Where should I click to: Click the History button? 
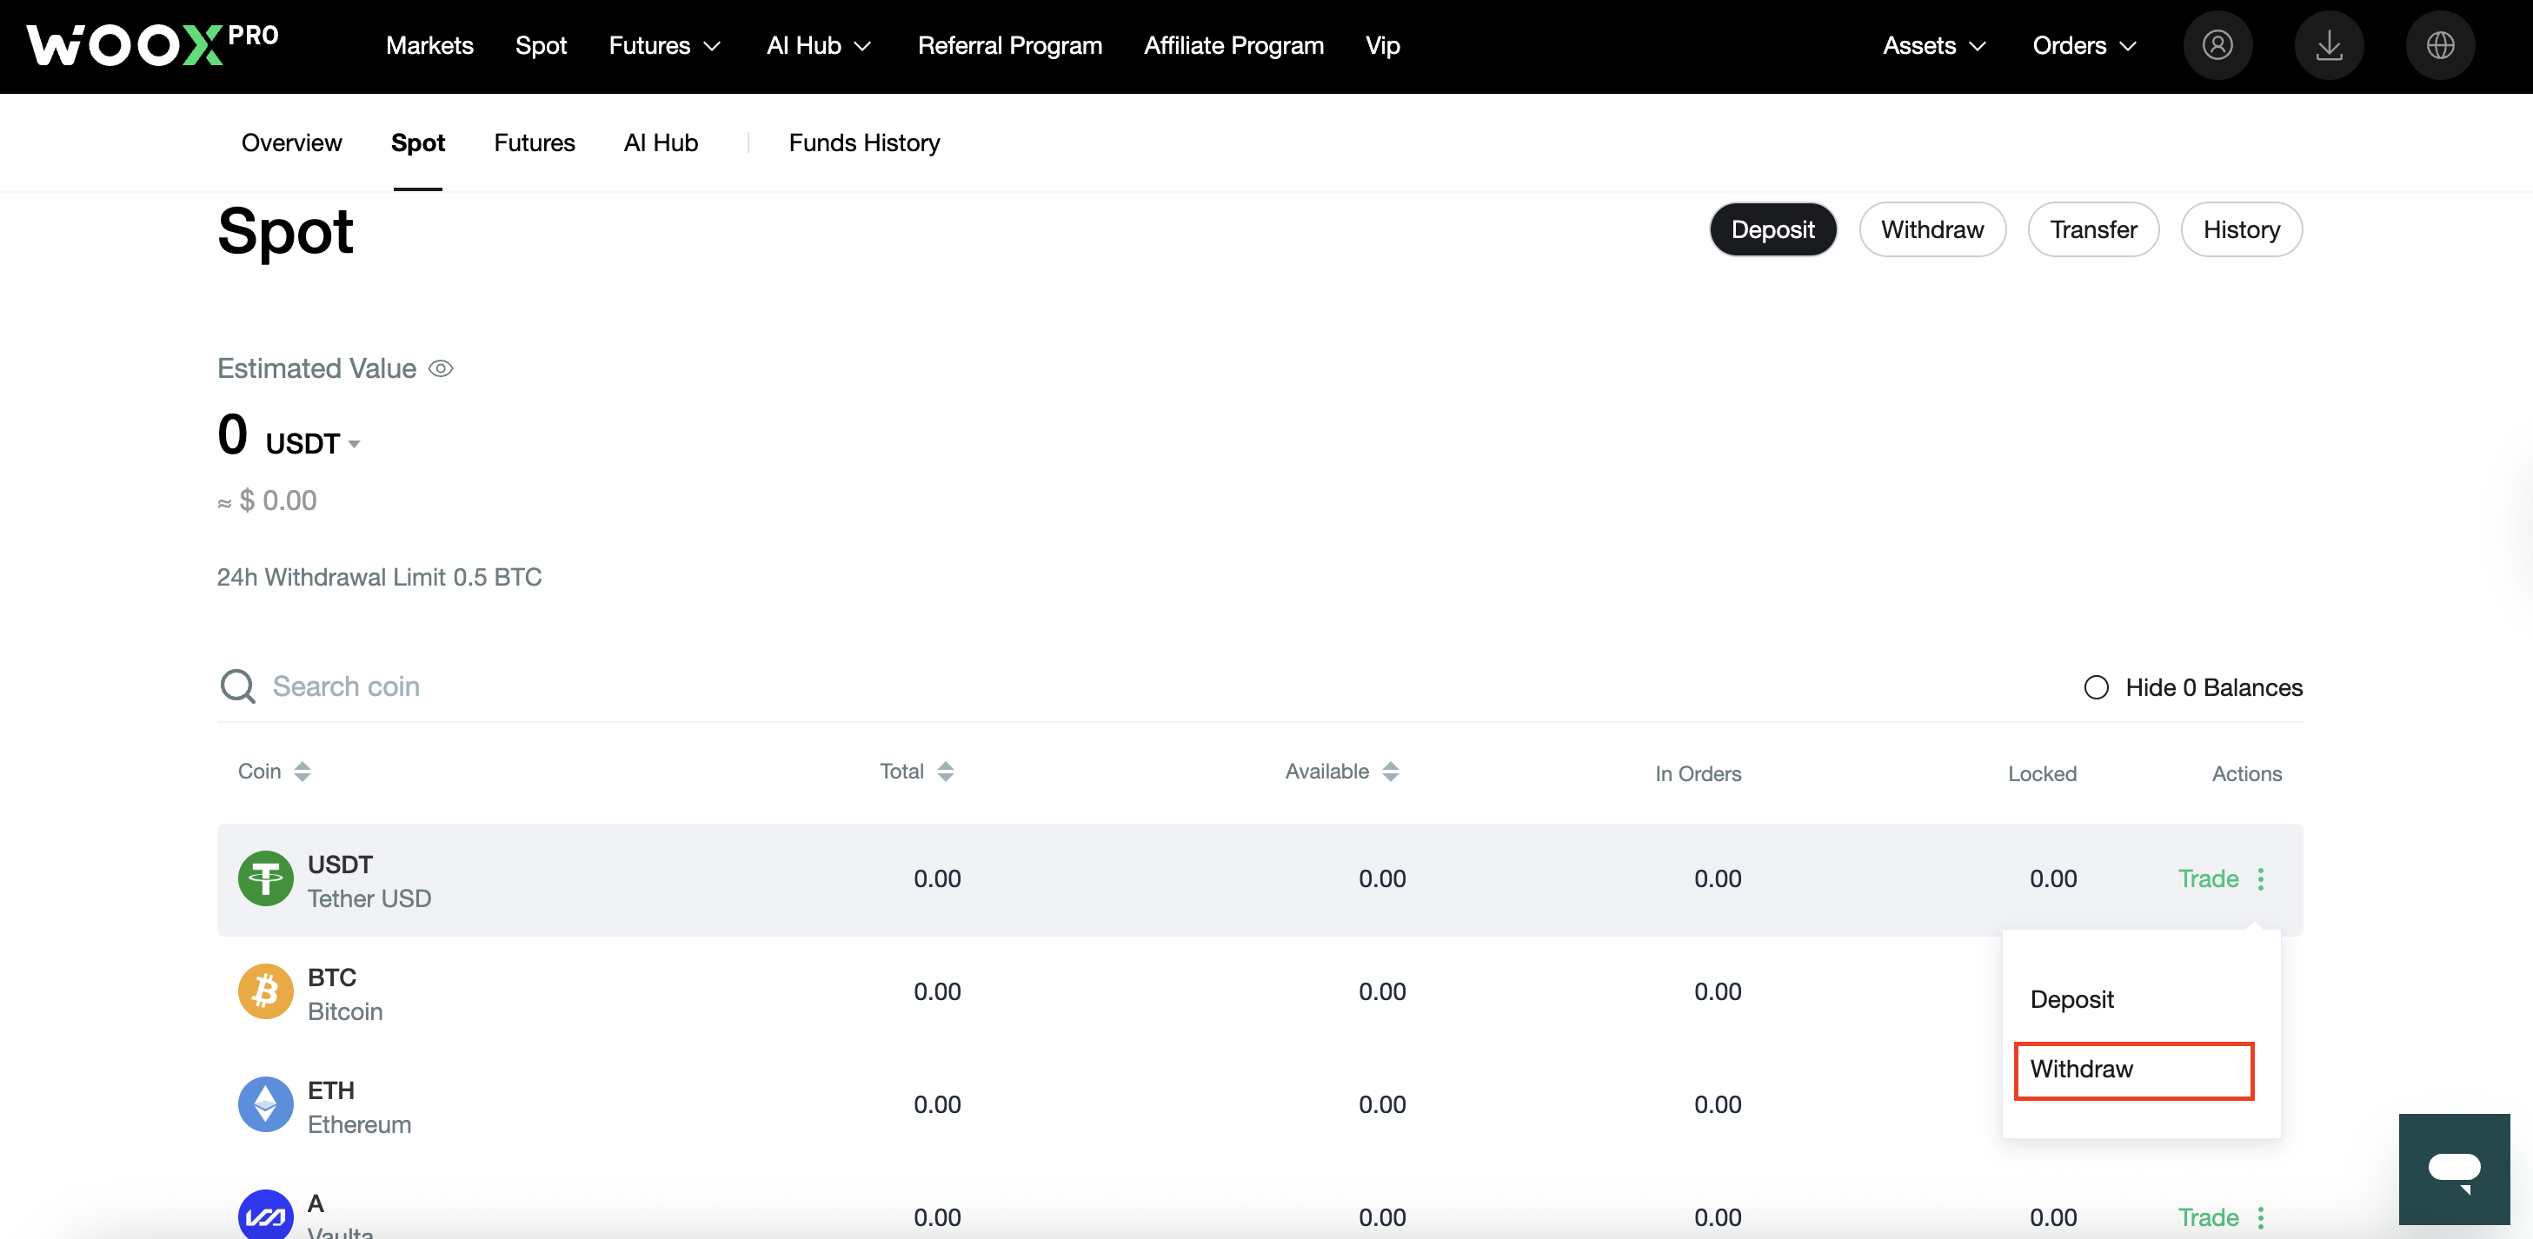coord(2242,229)
